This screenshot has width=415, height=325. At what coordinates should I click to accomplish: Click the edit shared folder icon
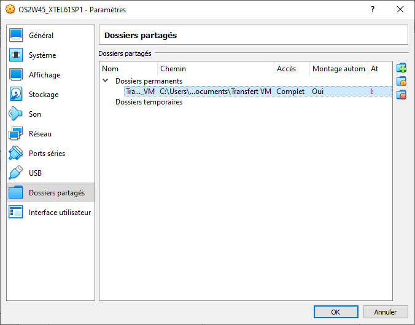[x=402, y=82]
